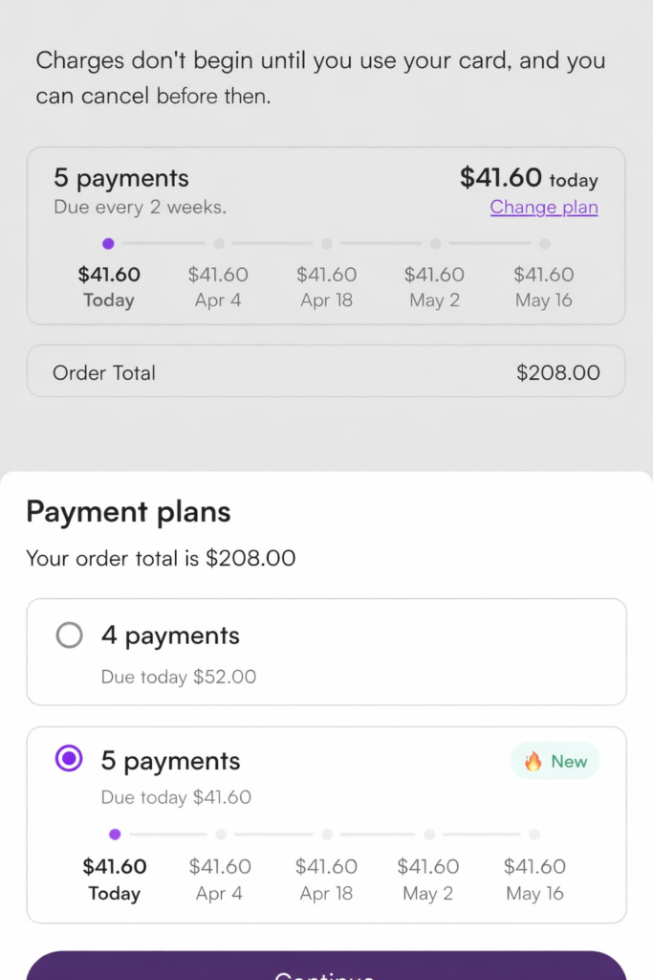Click the fire icon in New badge
Viewport: 653px width, 980px height.
click(x=533, y=762)
